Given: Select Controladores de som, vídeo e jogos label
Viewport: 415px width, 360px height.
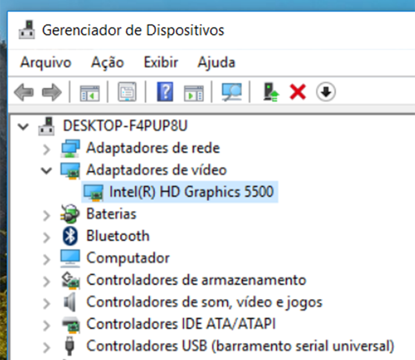Looking at the screenshot, I should coord(204,302).
